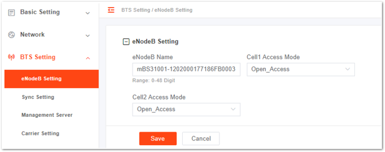Click Cell2 Access Mode dropdown arrow
The width and height of the screenshot is (385, 152).
coord(233,109)
